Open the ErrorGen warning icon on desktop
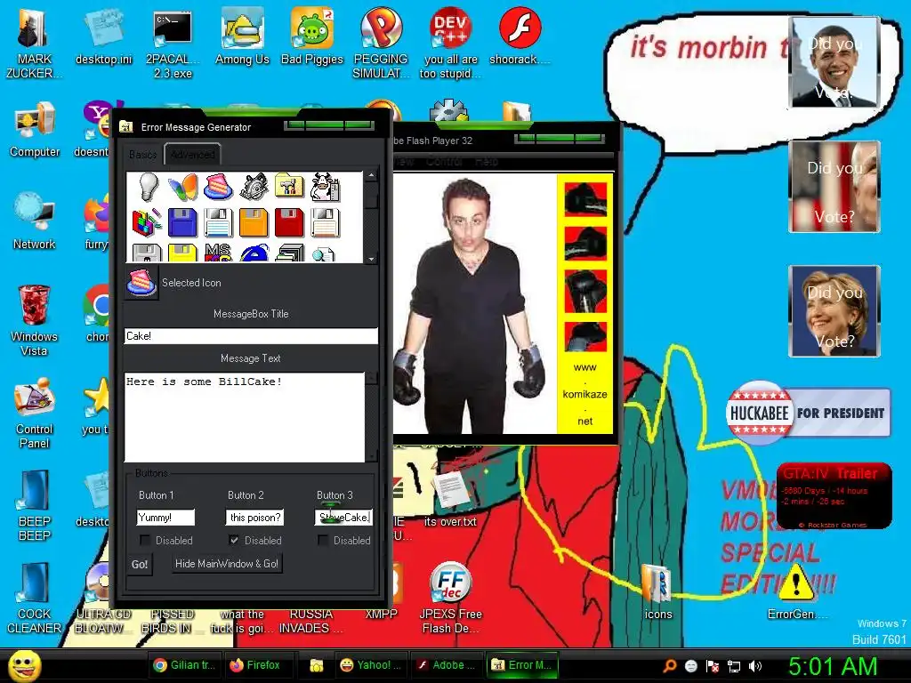 (796, 591)
